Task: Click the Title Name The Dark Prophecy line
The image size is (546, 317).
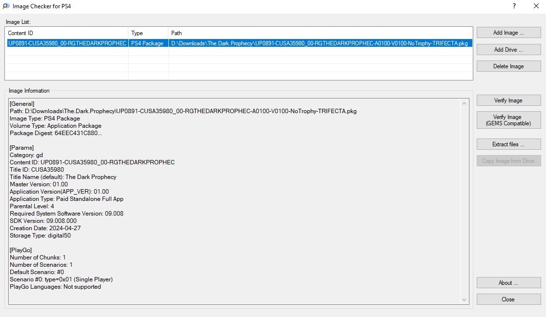Action: (x=63, y=177)
